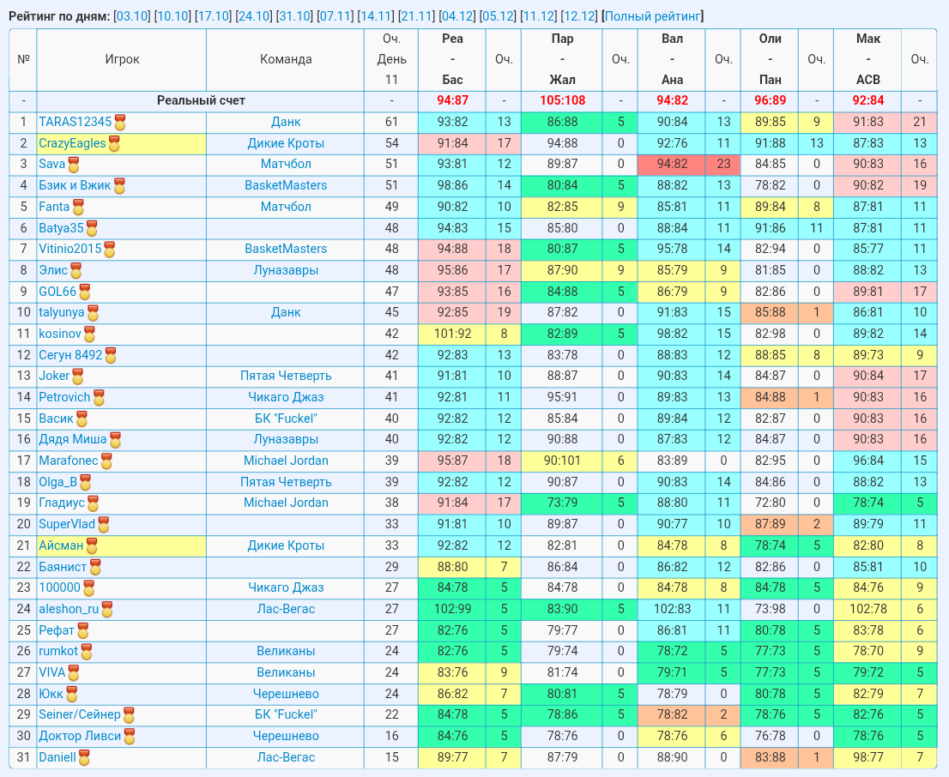949x777 pixels.
Task: Open the Michael Jordan team for Marafonec
Action: click(x=286, y=461)
